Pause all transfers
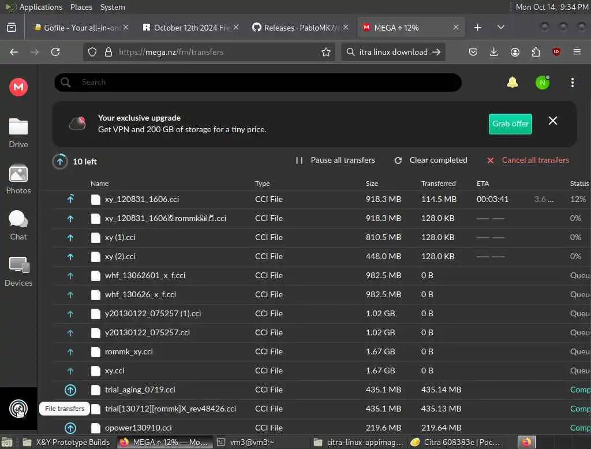 [x=335, y=160]
